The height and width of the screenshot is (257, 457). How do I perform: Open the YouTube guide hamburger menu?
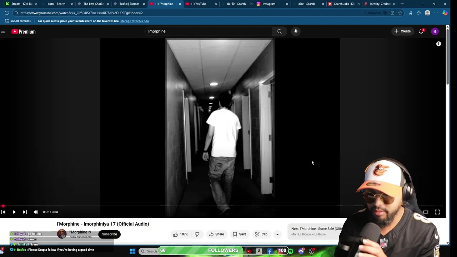point(3,31)
